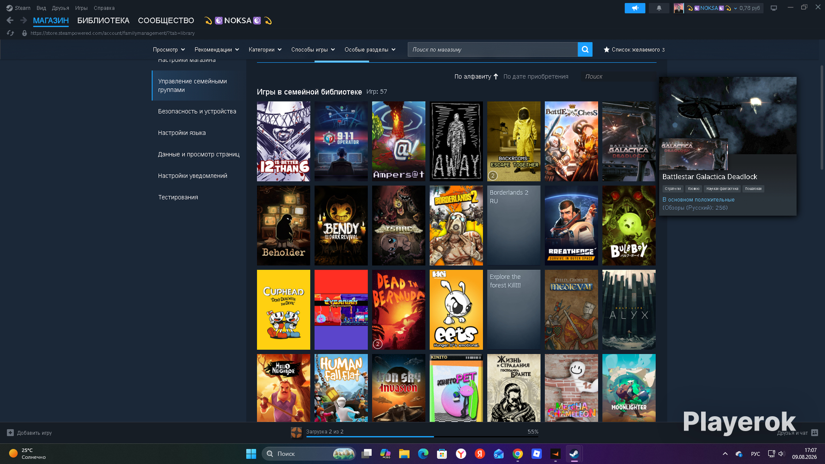Click the plus icon next to Добавить игру
Image resolution: width=825 pixels, height=464 pixels.
click(x=10, y=433)
